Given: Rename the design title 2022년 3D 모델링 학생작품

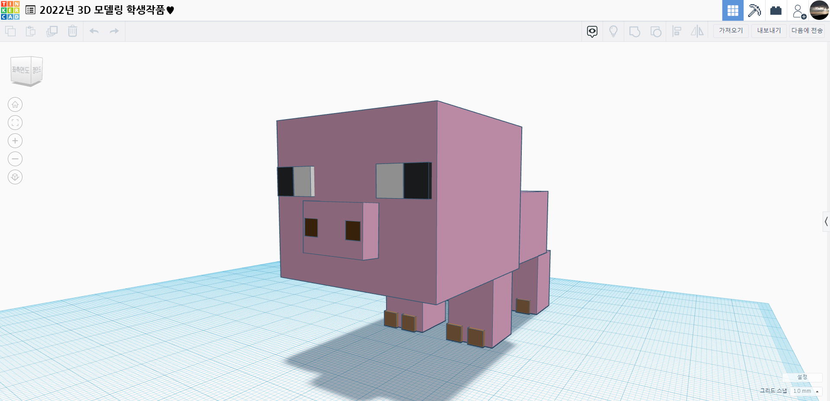Looking at the screenshot, I should pos(106,10).
